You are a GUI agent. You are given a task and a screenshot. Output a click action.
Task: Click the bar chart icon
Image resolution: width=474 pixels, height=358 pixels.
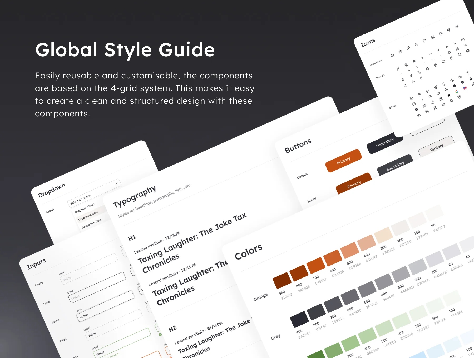click(433, 37)
